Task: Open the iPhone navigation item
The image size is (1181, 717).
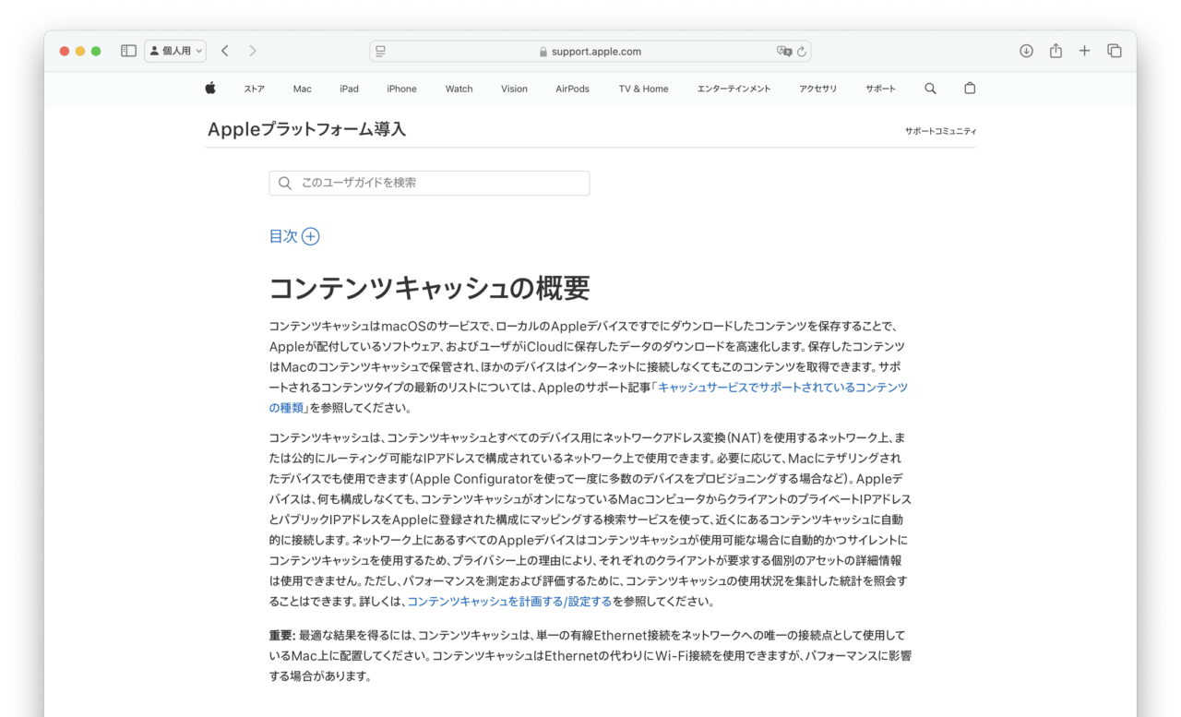Action: pyautogui.click(x=401, y=90)
